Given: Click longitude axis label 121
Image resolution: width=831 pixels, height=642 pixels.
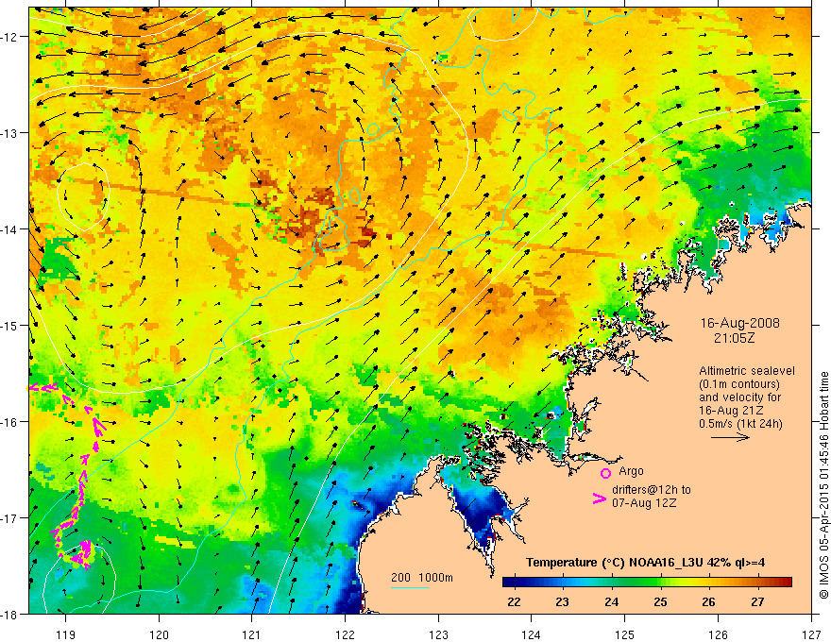Looking at the screenshot, I should coord(252,634).
